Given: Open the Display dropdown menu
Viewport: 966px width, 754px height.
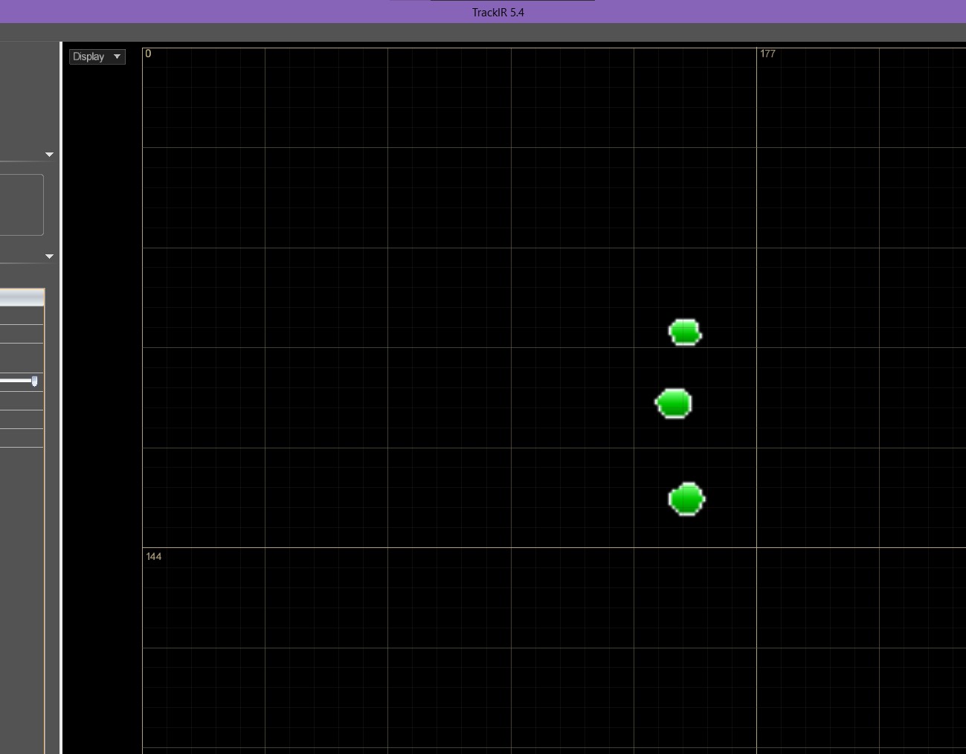Looking at the screenshot, I should [x=97, y=57].
